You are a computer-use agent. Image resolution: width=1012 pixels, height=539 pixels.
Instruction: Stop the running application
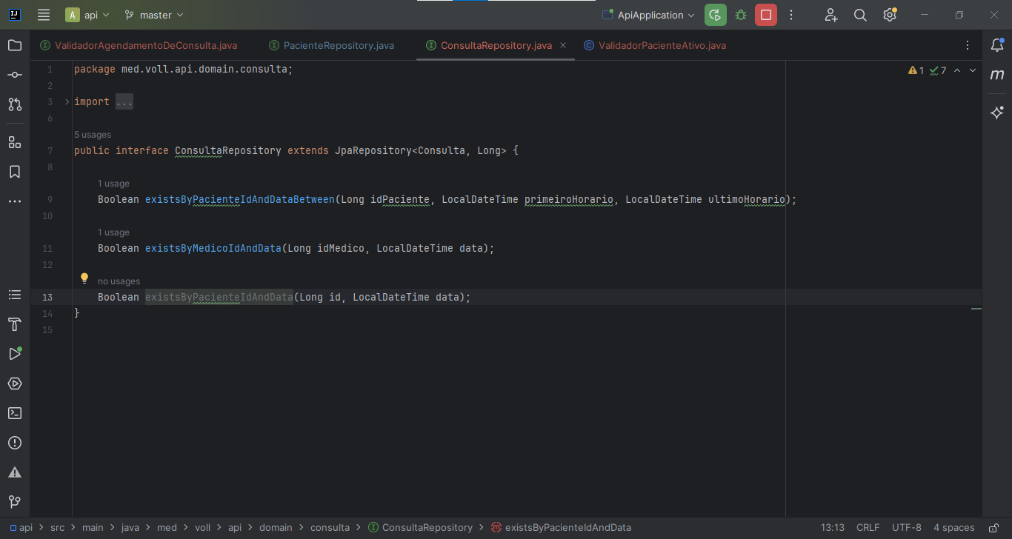click(766, 15)
